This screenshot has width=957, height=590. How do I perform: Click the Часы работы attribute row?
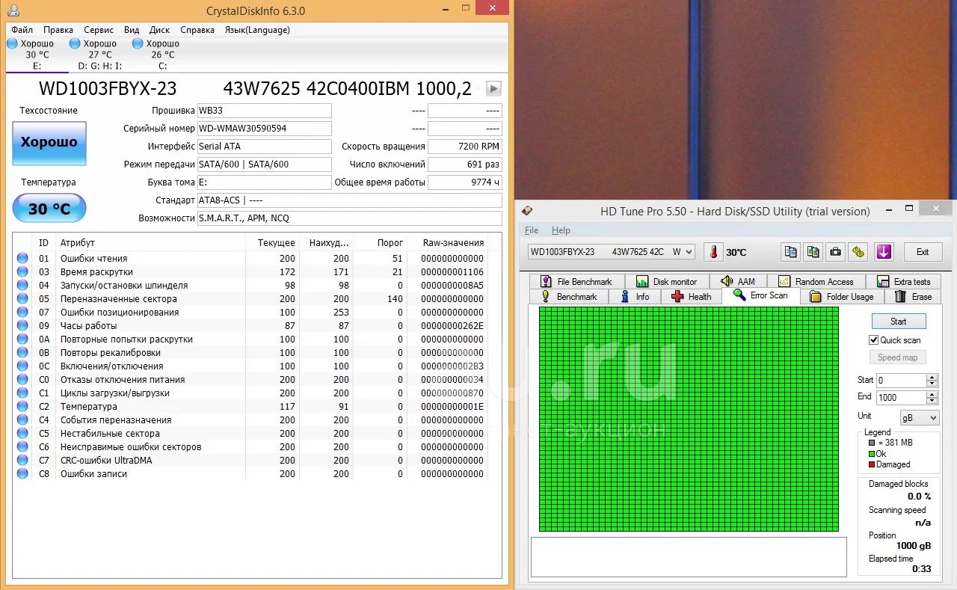click(250, 325)
